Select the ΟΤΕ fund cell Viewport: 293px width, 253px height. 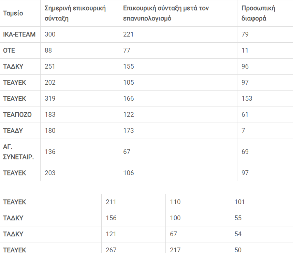9,51
